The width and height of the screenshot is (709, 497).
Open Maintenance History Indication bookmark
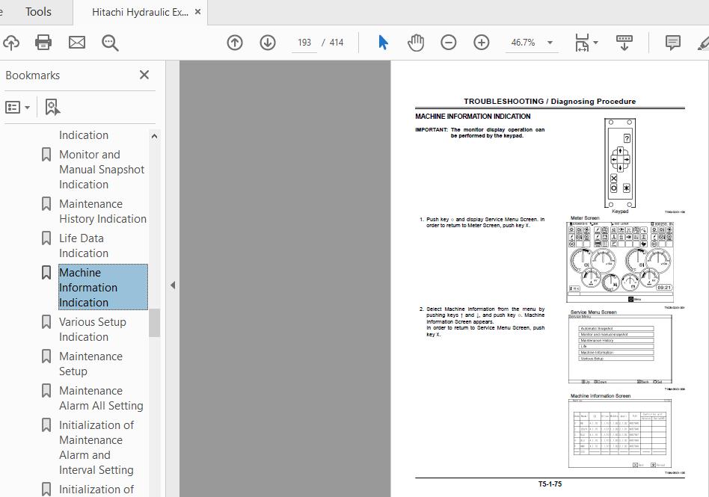click(102, 212)
